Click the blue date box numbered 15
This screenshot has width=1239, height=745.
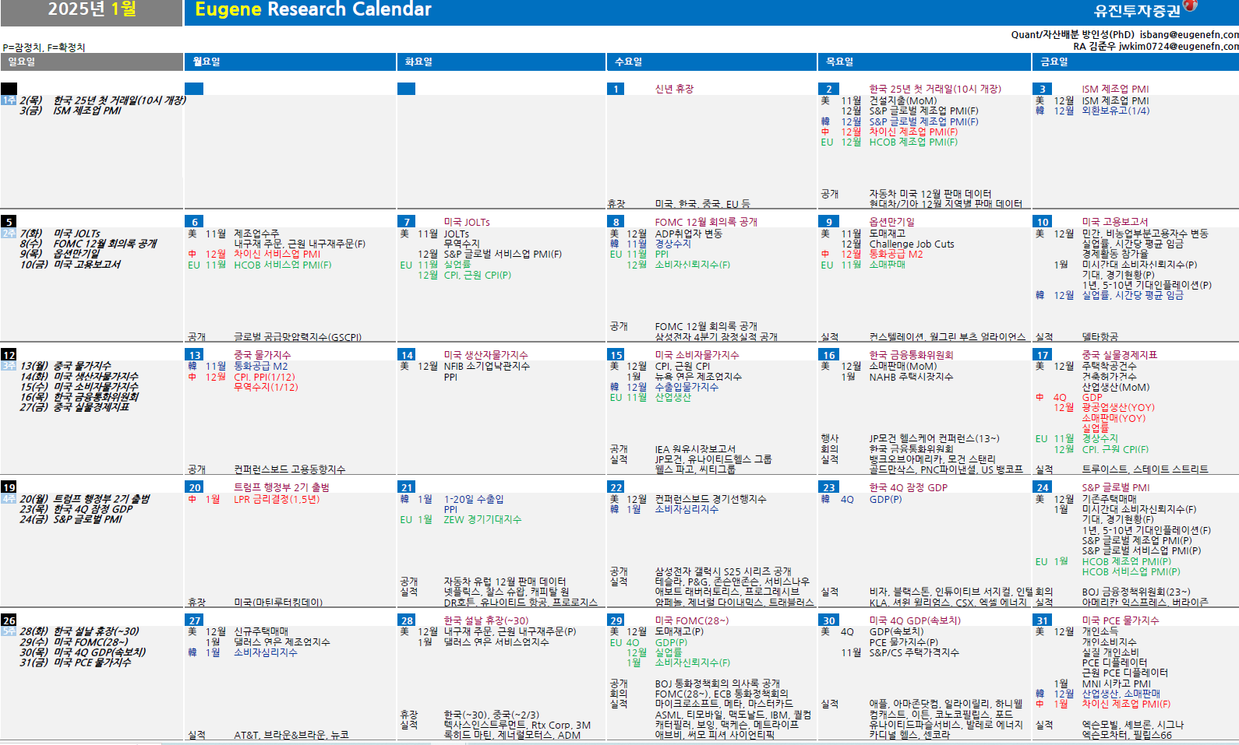coord(616,355)
